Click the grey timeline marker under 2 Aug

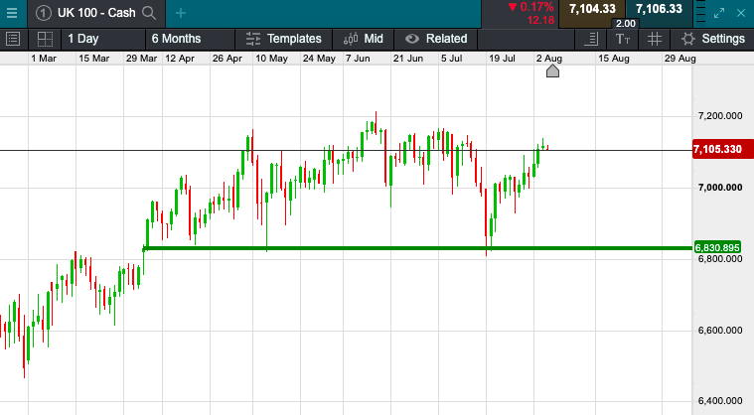pos(553,70)
